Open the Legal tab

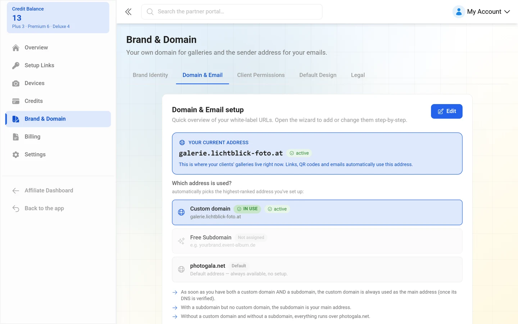[x=358, y=75]
